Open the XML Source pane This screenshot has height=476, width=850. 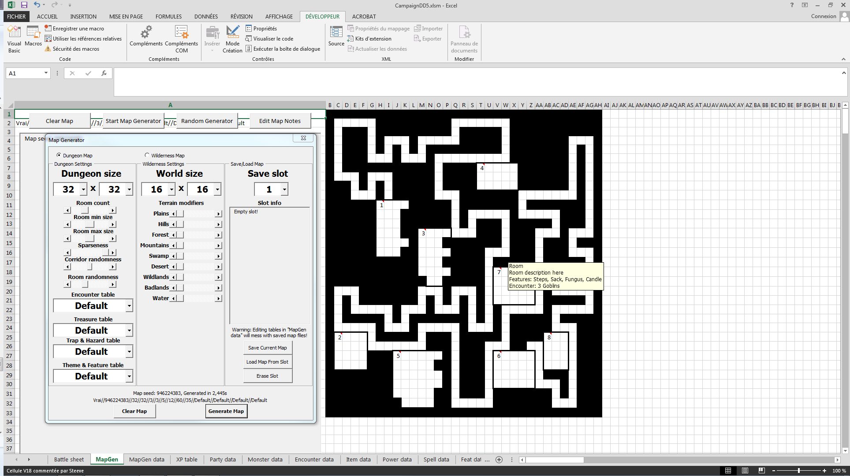tap(336, 36)
